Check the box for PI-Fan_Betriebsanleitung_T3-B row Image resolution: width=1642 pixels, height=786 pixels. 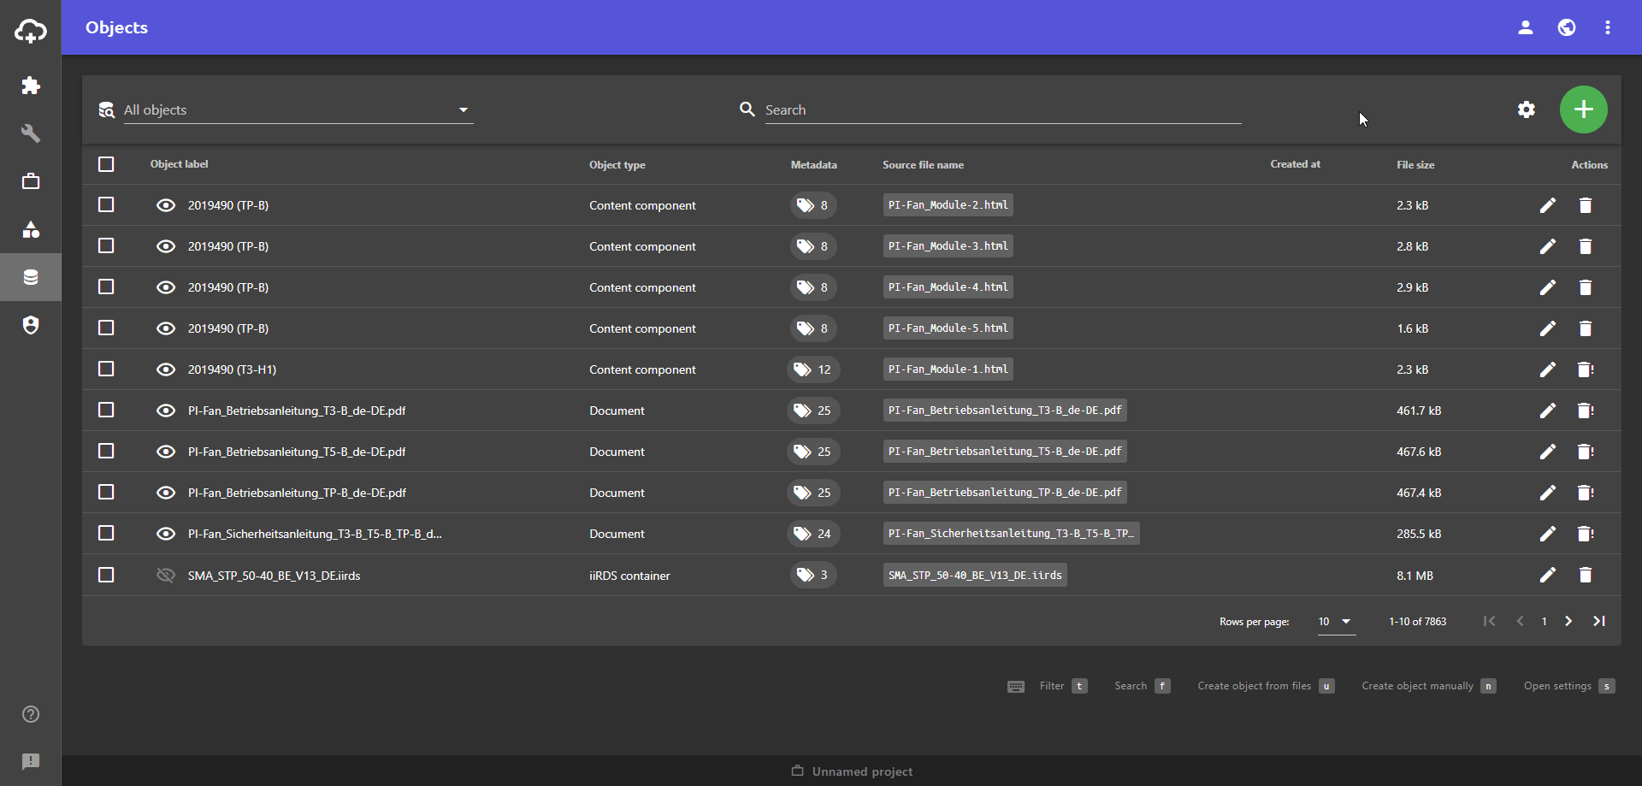tap(106, 411)
